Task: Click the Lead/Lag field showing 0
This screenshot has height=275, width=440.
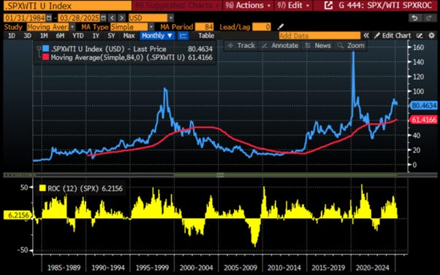Action: [262, 27]
